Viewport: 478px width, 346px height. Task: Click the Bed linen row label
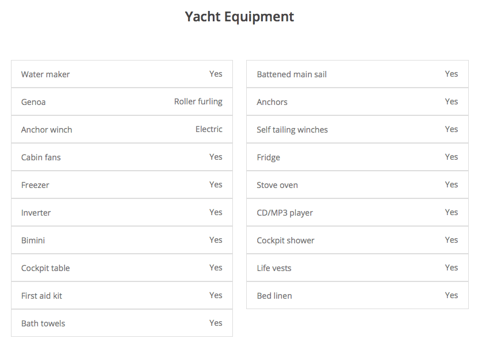tap(274, 296)
